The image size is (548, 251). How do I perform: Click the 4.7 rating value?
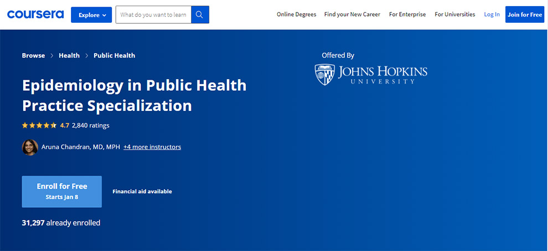[x=65, y=125]
